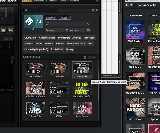
Task: Toggle the USER content filter
Action: coord(64,18)
